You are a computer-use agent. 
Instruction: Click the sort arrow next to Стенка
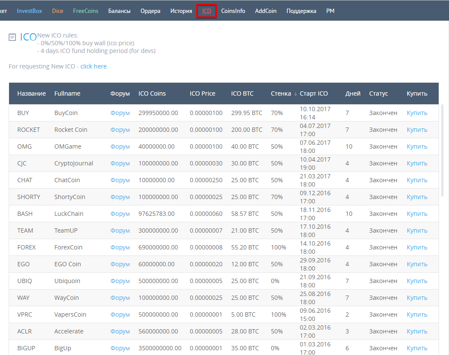[x=295, y=94]
